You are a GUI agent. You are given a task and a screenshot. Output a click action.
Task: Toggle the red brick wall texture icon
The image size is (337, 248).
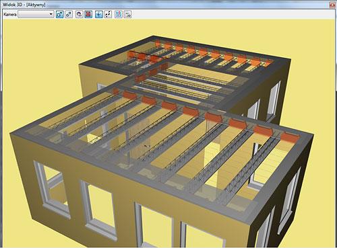tap(88, 14)
